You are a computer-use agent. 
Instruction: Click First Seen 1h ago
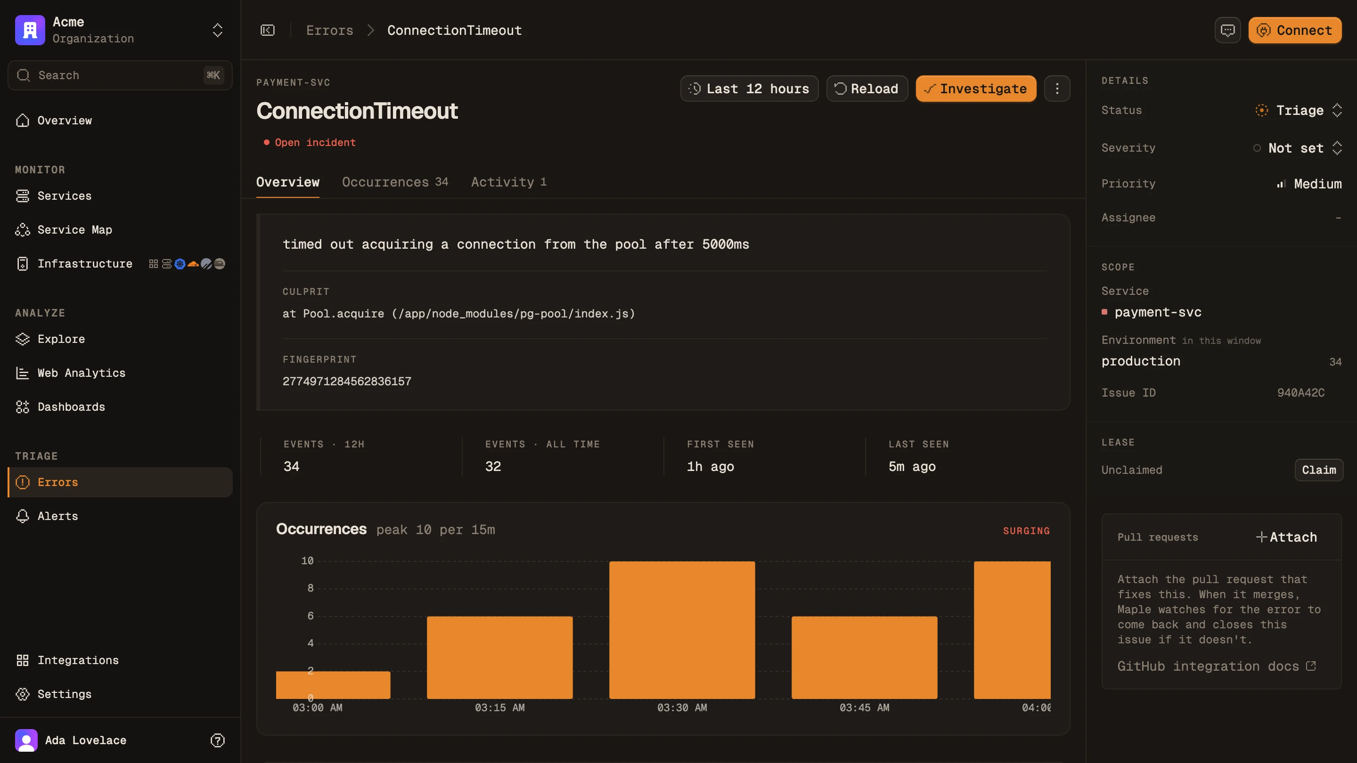(711, 467)
